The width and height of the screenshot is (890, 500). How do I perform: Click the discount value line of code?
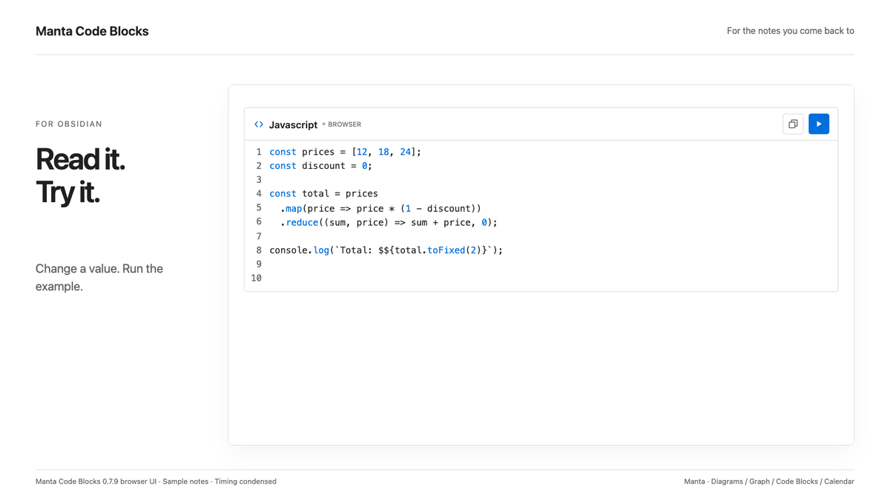click(320, 166)
